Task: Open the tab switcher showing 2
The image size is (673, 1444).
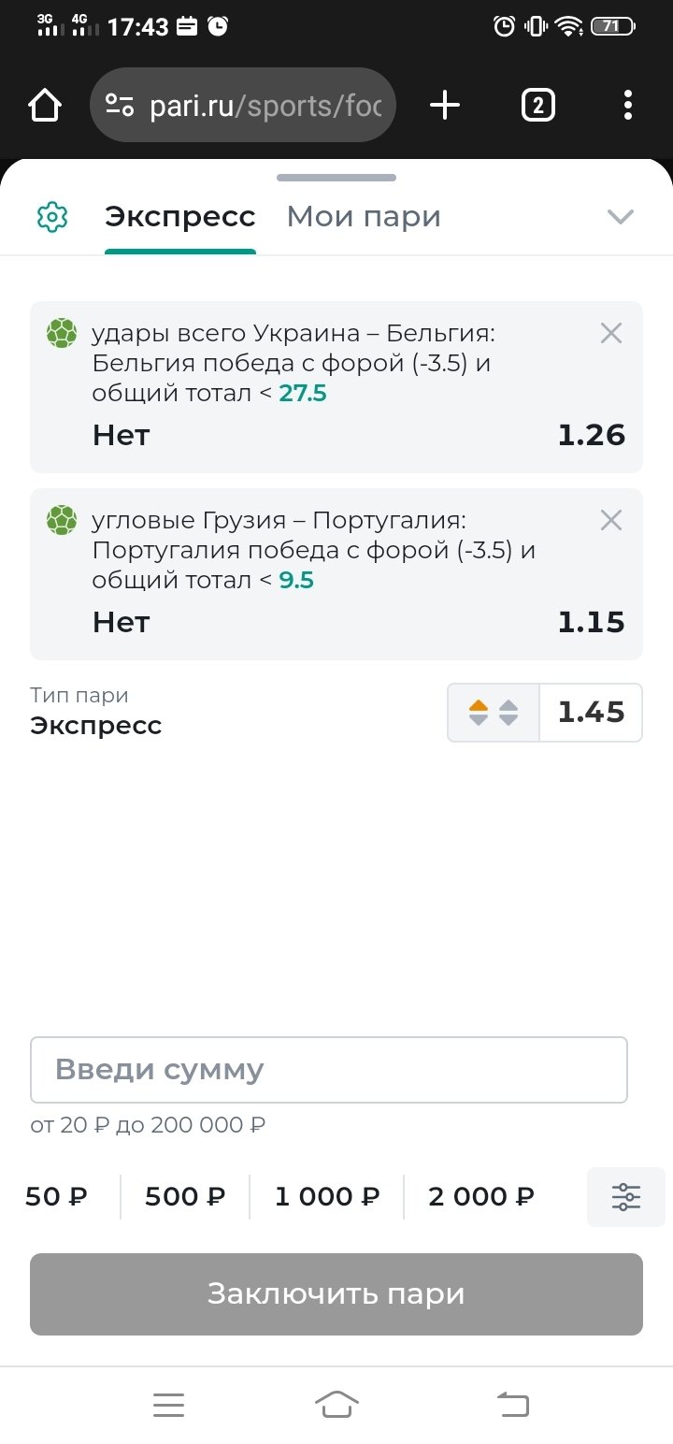Action: [x=537, y=106]
